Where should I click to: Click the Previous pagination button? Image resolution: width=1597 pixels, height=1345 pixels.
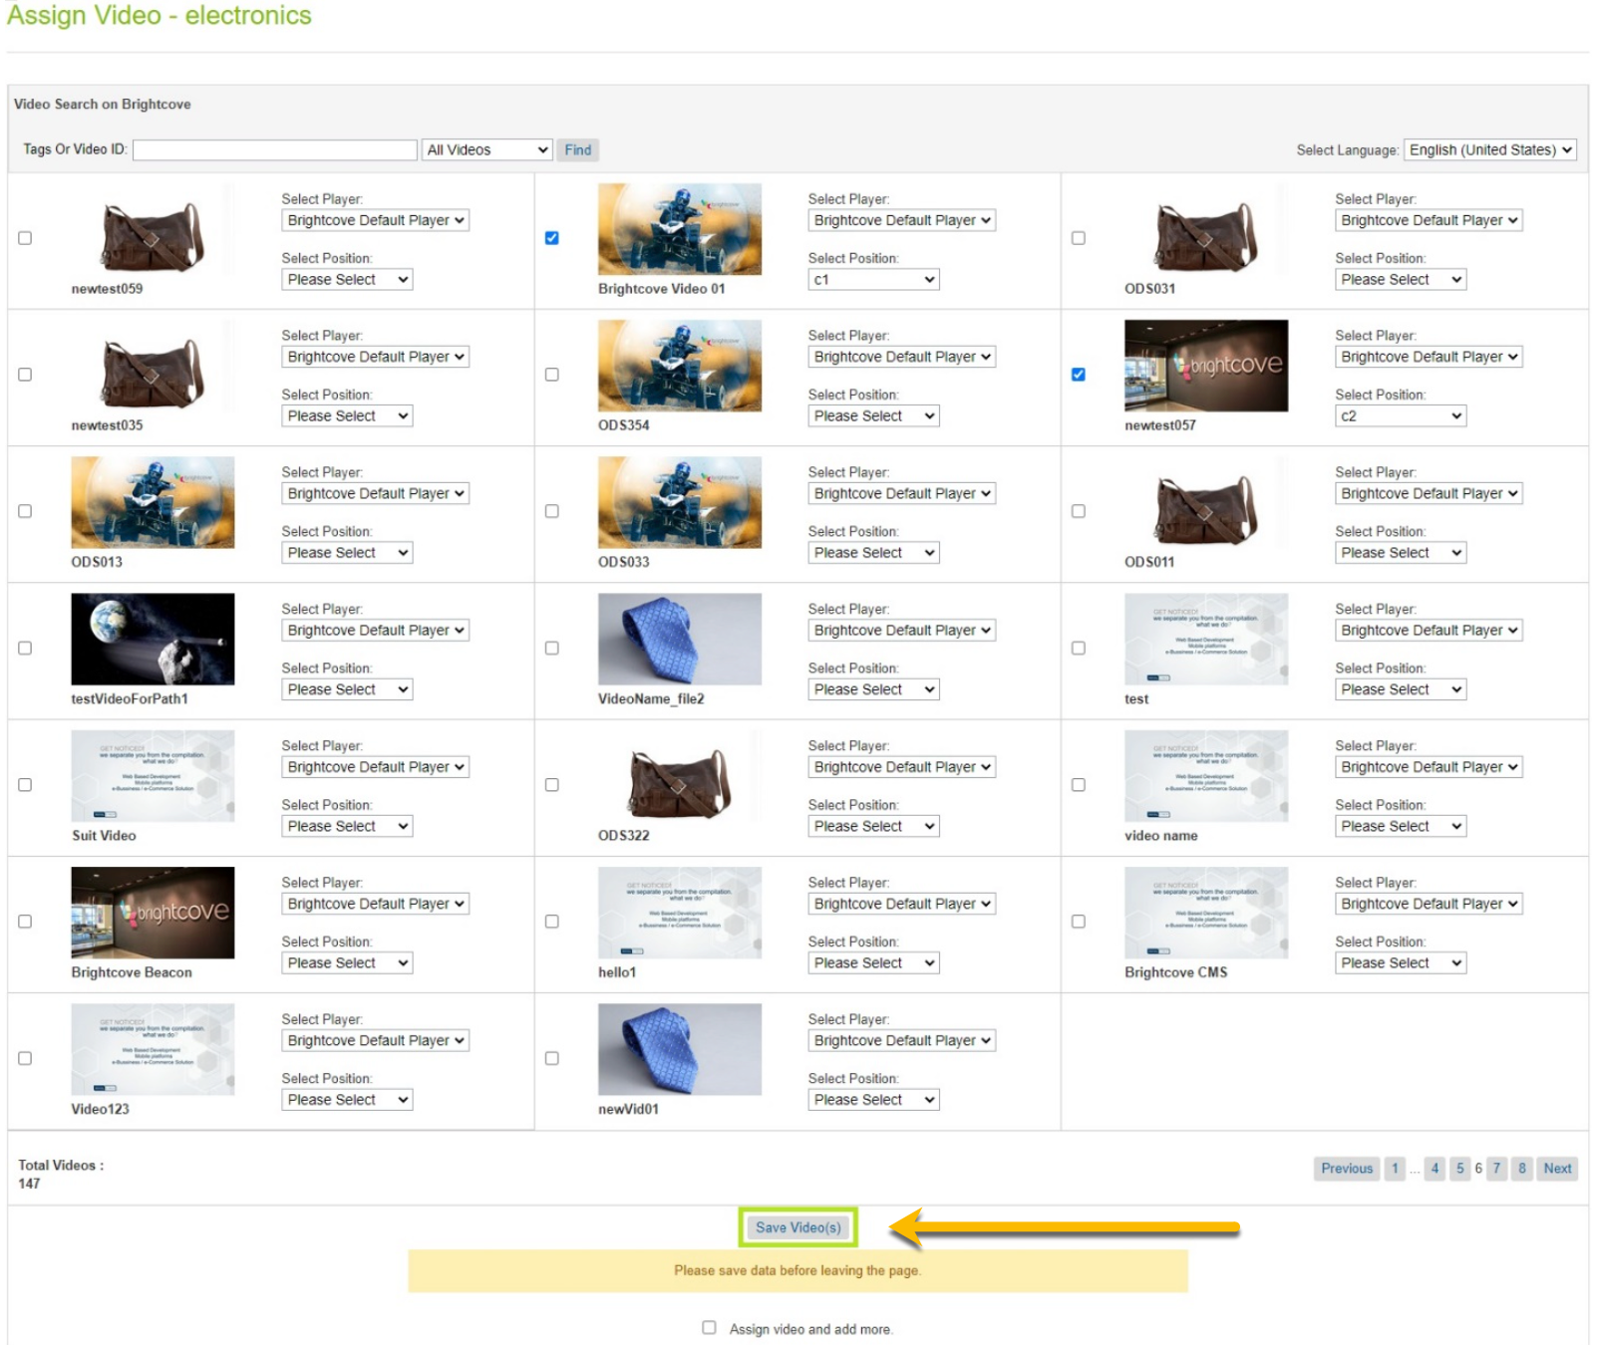[1346, 1168]
